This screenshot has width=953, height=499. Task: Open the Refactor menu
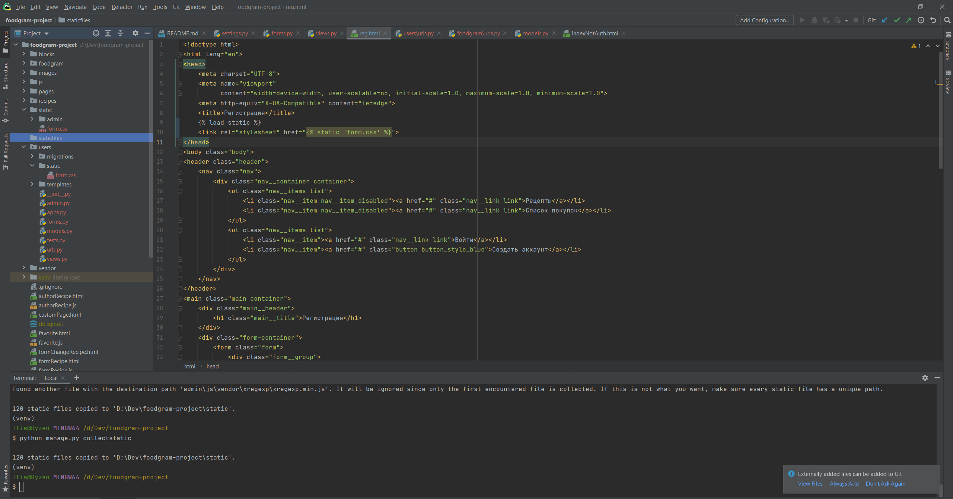[x=122, y=7]
